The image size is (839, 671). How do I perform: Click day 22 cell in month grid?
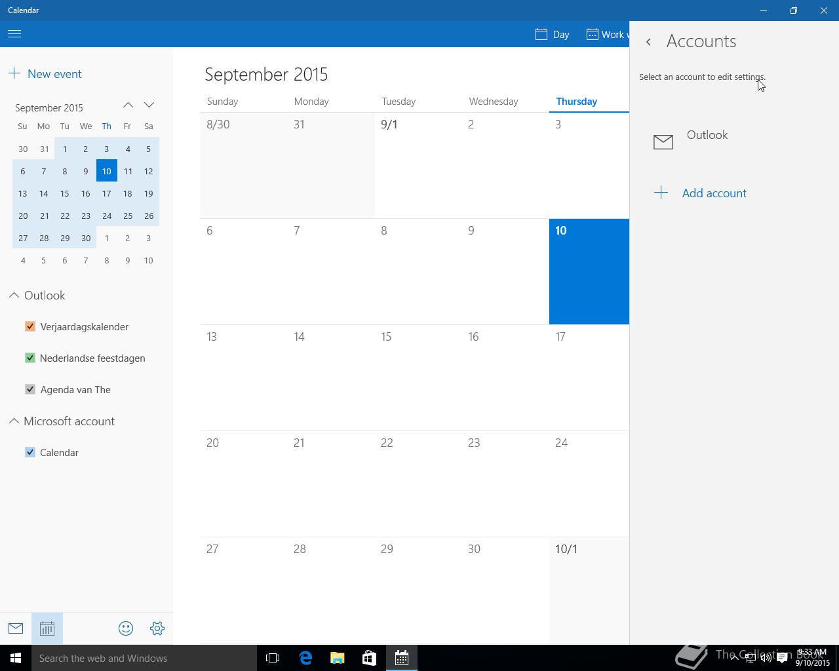pos(418,484)
